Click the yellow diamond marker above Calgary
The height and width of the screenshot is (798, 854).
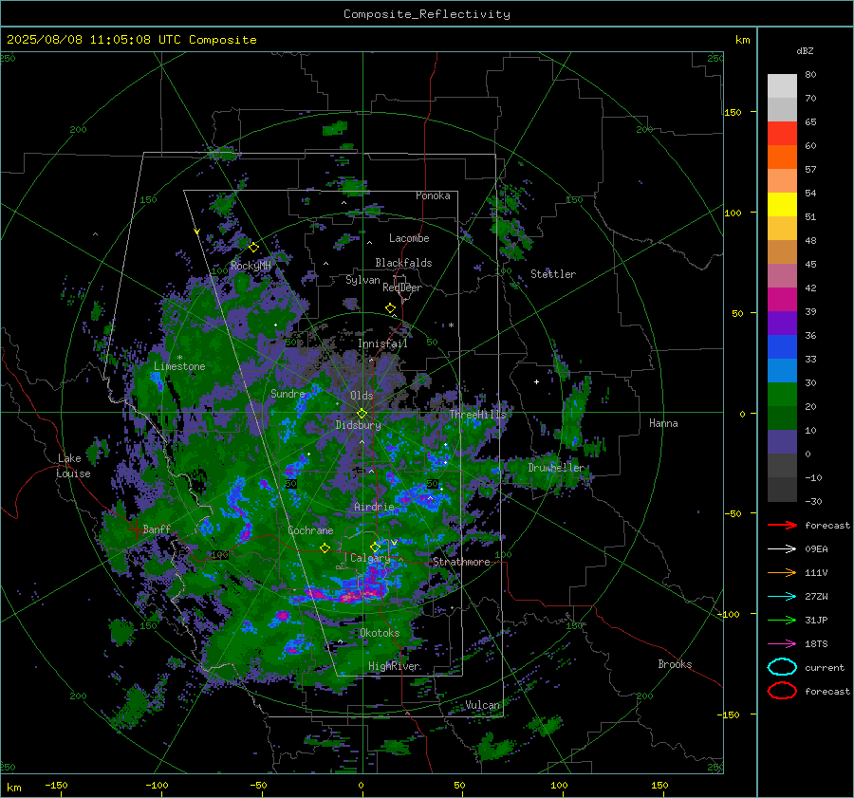tap(375, 547)
